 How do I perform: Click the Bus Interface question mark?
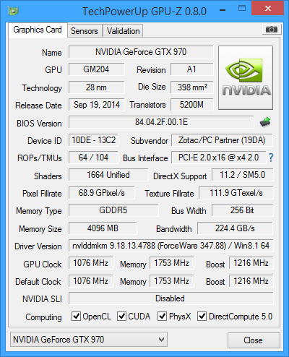point(271,158)
